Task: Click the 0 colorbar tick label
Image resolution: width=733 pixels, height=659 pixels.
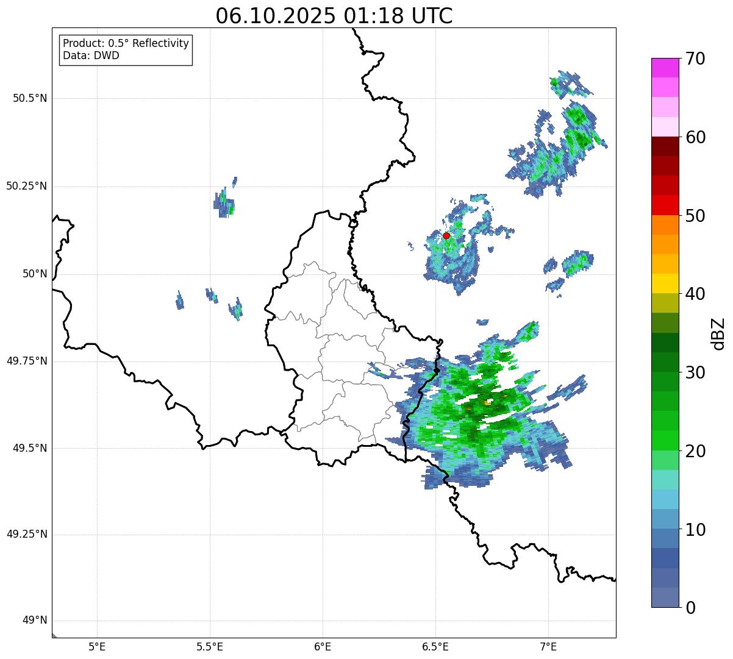Action: pyautogui.click(x=690, y=608)
